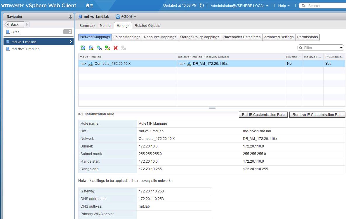Open the Help dropdown menu
The image size is (346, 219).
coord(284,6)
